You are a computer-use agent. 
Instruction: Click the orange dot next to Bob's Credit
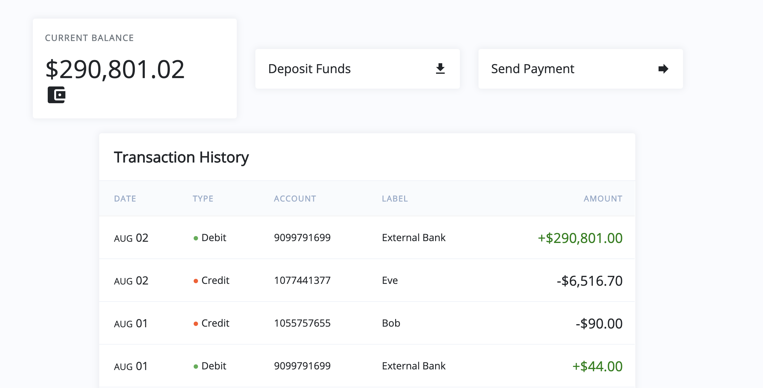[196, 323]
